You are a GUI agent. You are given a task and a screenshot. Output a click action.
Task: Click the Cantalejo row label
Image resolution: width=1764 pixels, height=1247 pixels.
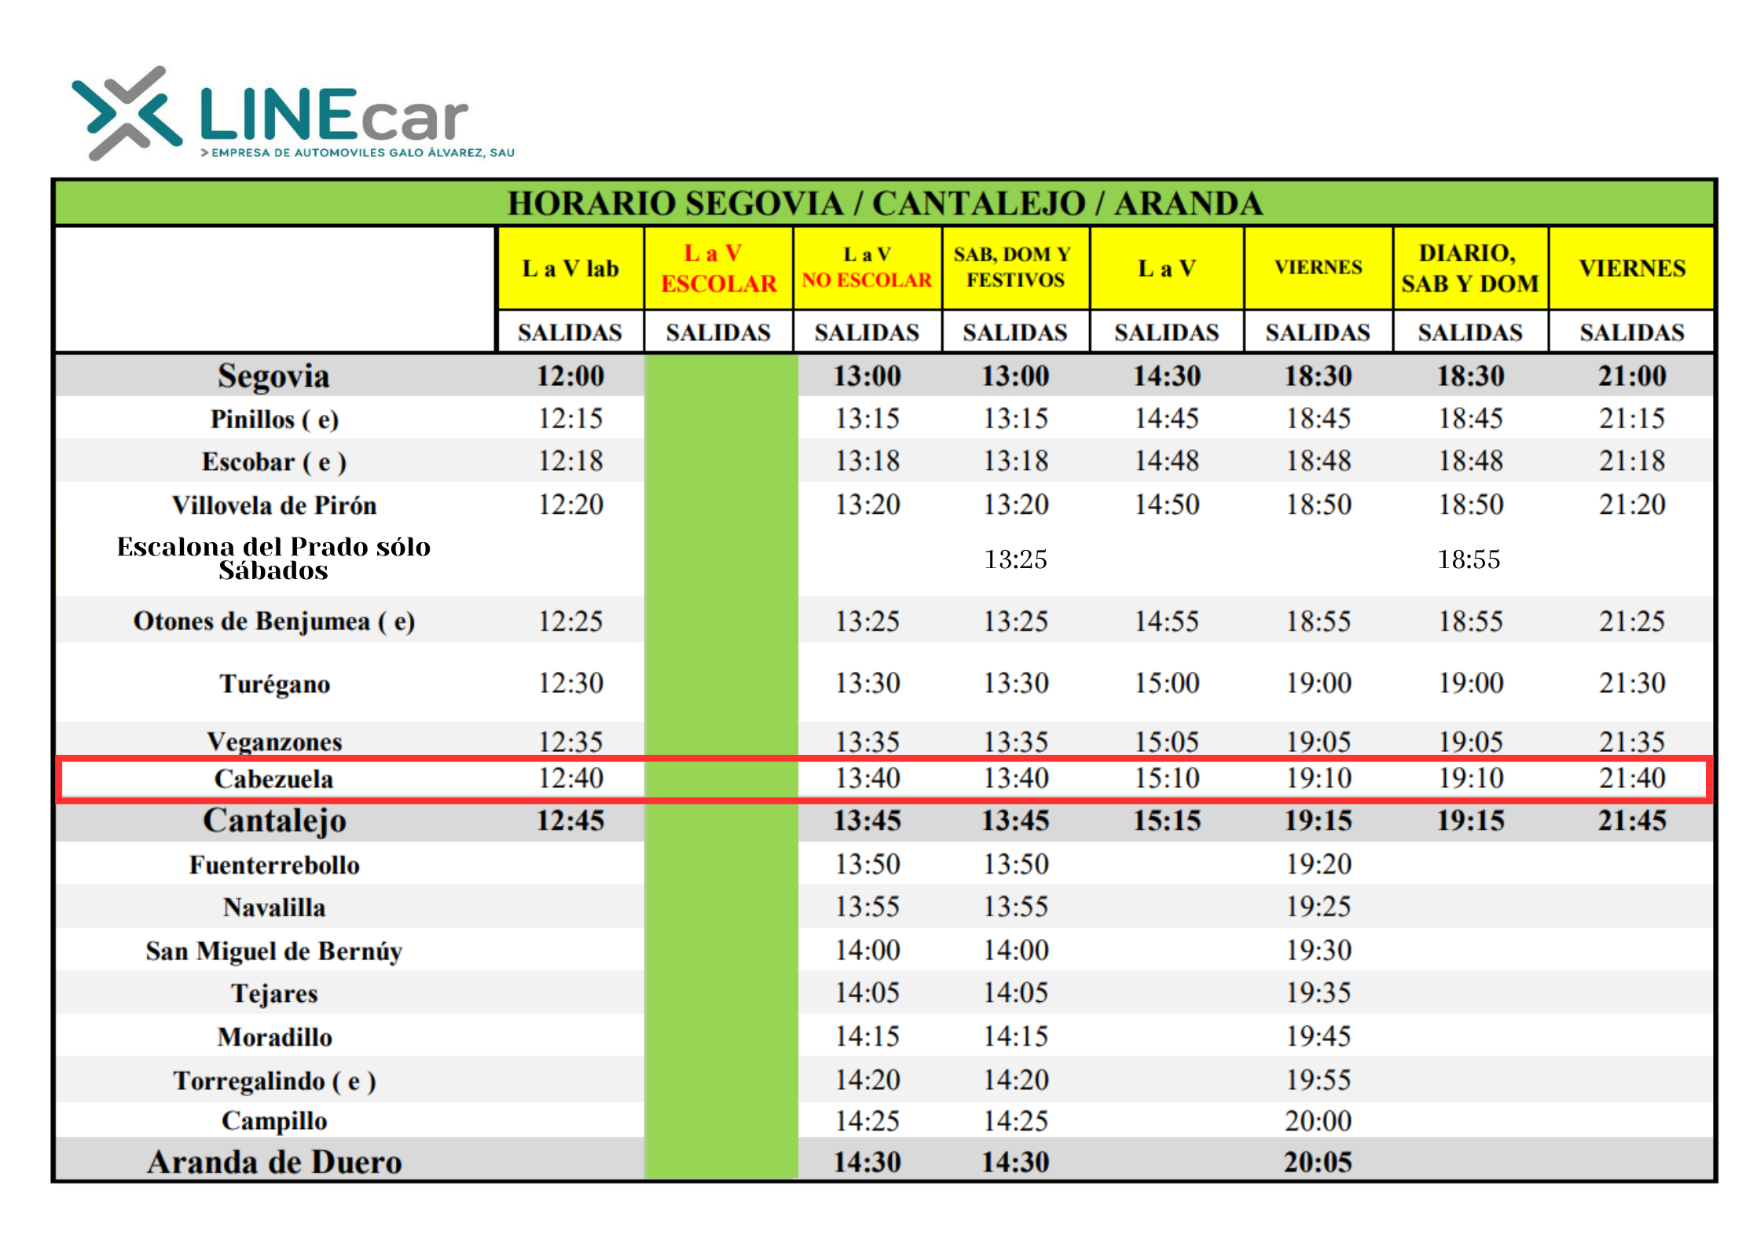[x=274, y=820]
